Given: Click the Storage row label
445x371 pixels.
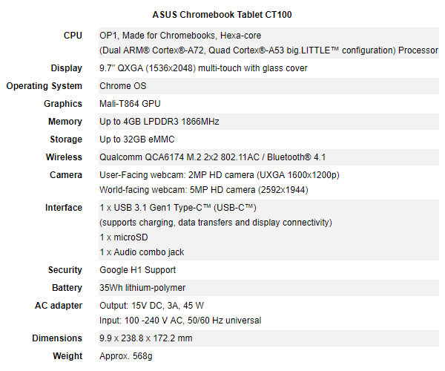Looking at the screenshot, I should pyautogui.click(x=65, y=139).
